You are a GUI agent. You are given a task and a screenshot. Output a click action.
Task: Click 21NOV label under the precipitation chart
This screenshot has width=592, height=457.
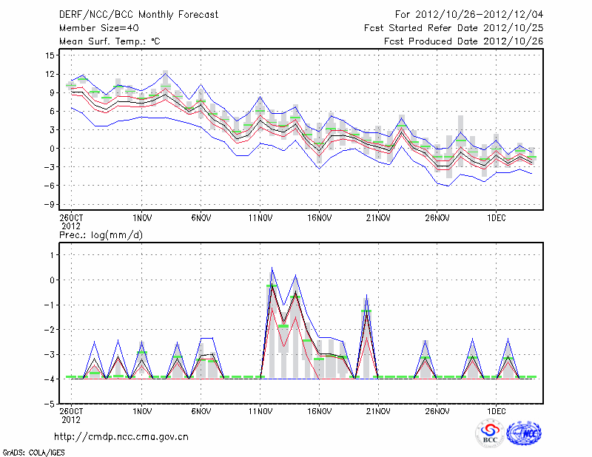pyautogui.click(x=378, y=410)
